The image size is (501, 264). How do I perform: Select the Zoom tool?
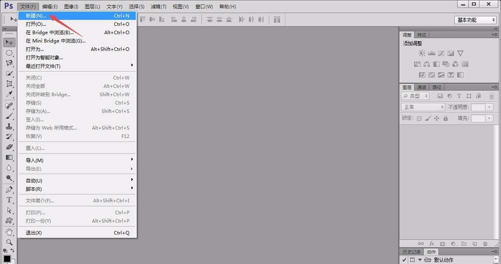(x=9, y=242)
